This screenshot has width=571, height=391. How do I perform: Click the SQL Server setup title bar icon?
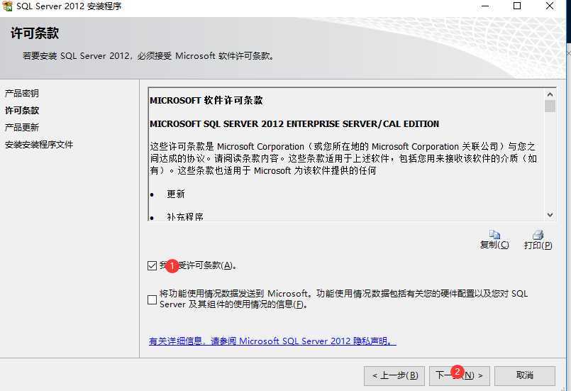(7, 6)
